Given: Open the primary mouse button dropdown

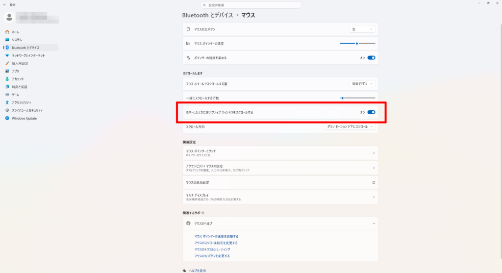Looking at the screenshot, I should click(362, 29).
